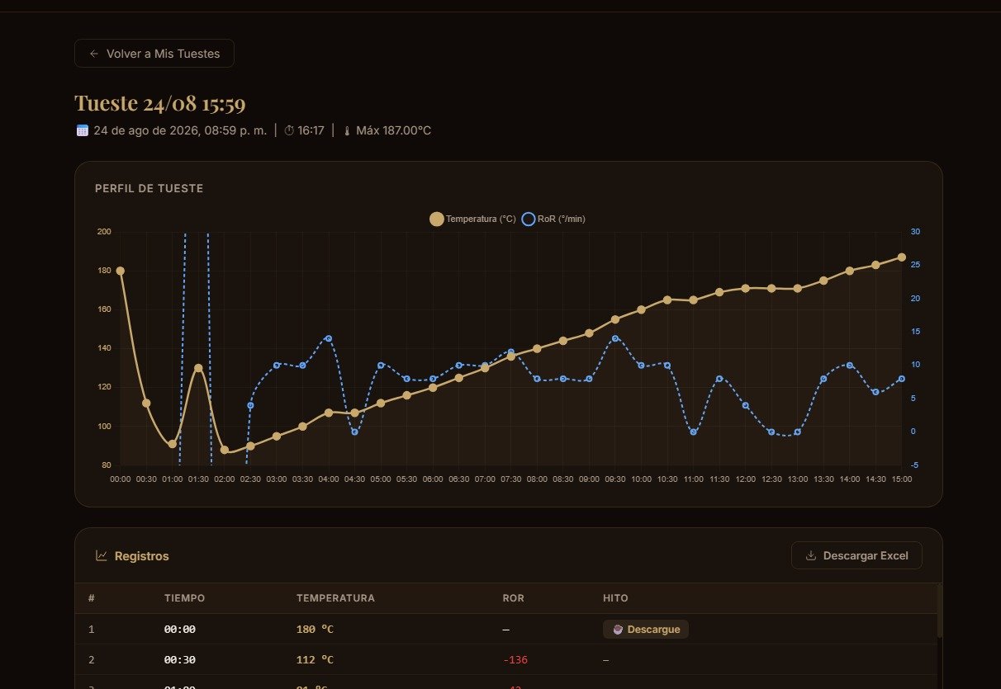Select the final temperature point at 15:00

901,257
